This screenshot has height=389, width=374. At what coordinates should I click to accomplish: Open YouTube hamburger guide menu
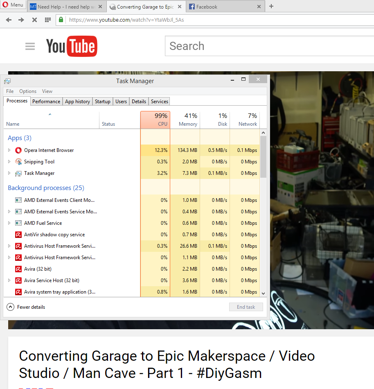click(30, 46)
